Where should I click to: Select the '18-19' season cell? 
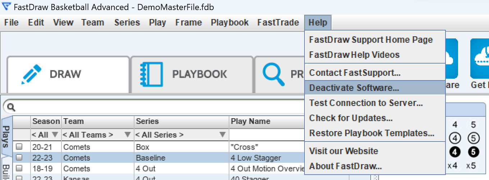tap(46, 169)
